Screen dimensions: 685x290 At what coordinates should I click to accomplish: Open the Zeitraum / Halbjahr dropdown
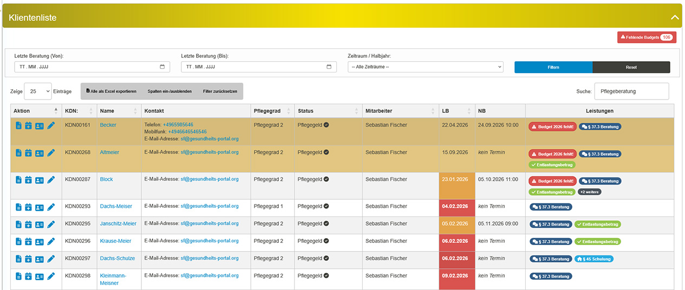[x=426, y=67]
